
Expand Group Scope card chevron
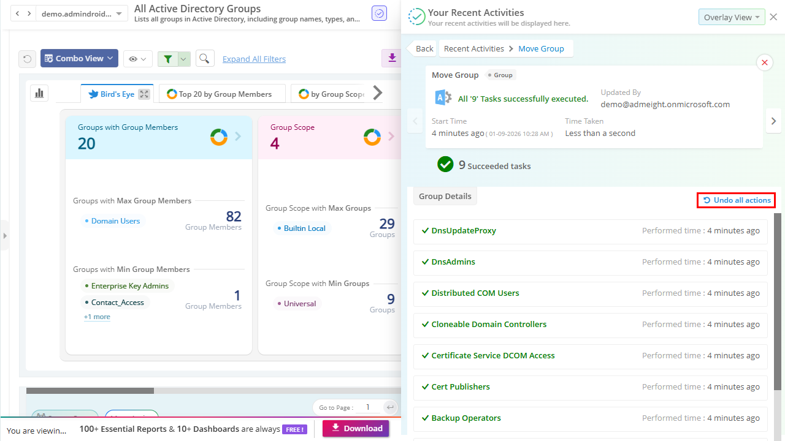pyautogui.click(x=391, y=137)
